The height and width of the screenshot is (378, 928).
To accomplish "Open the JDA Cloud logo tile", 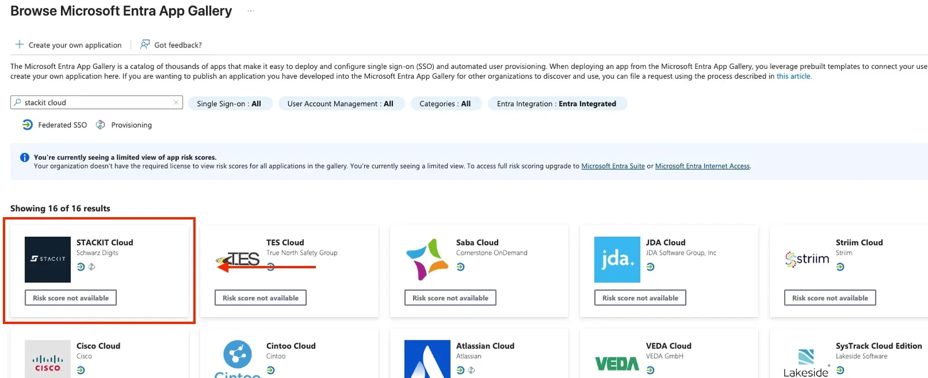I will [617, 259].
